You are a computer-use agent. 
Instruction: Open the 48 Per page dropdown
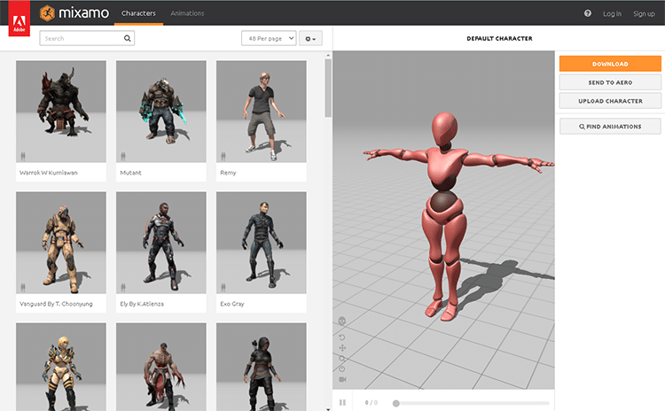[268, 39]
